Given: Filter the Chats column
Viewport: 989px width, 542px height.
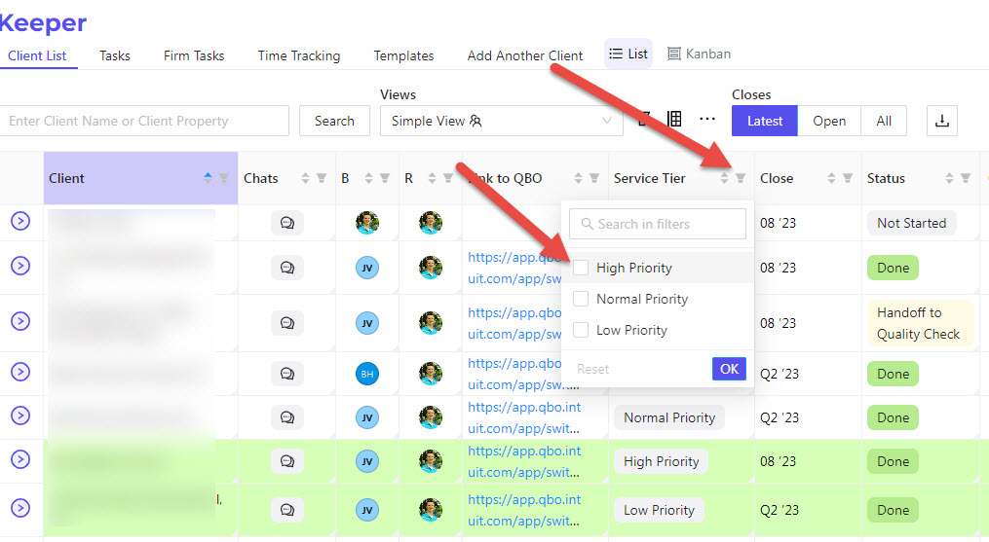Looking at the screenshot, I should tap(322, 178).
